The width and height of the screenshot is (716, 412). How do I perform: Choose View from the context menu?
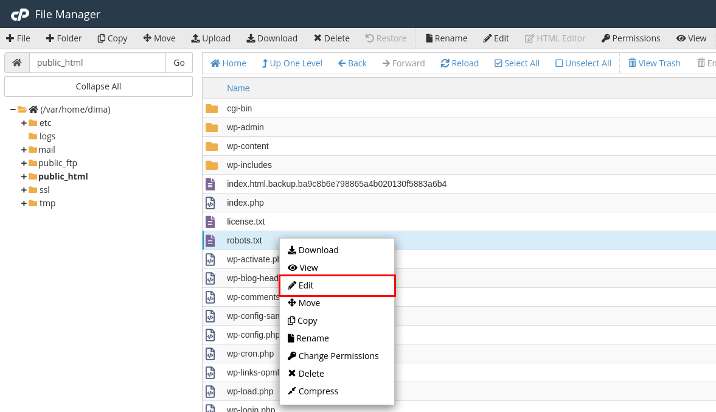(x=337, y=268)
